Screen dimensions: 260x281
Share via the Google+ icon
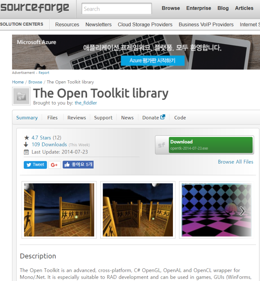[x=54, y=165]
